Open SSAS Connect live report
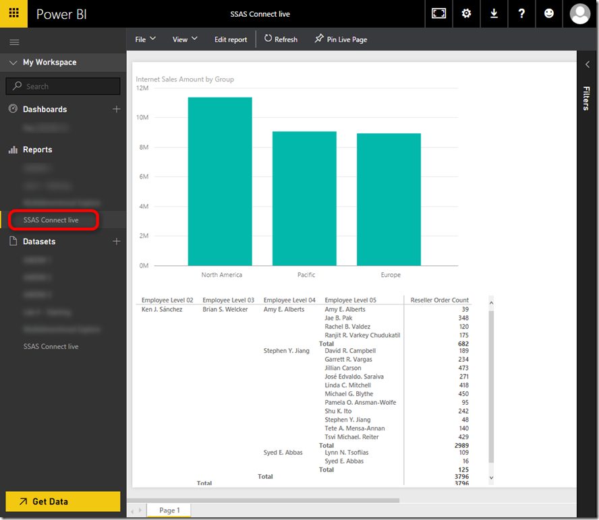Viewport: 599px width, 520px height. [x=51, y=220]
